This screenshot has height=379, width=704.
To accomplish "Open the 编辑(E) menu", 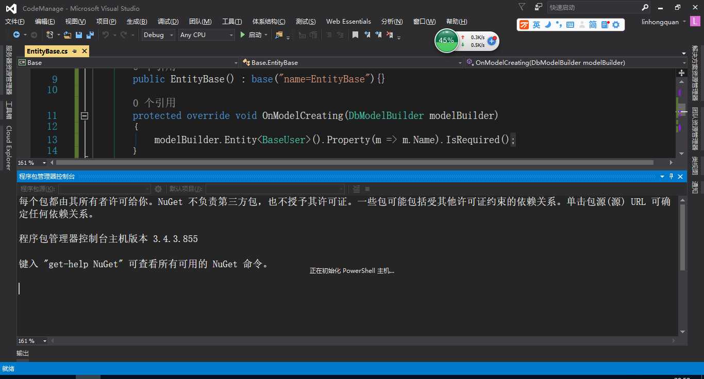I will (x=45, y=21).
